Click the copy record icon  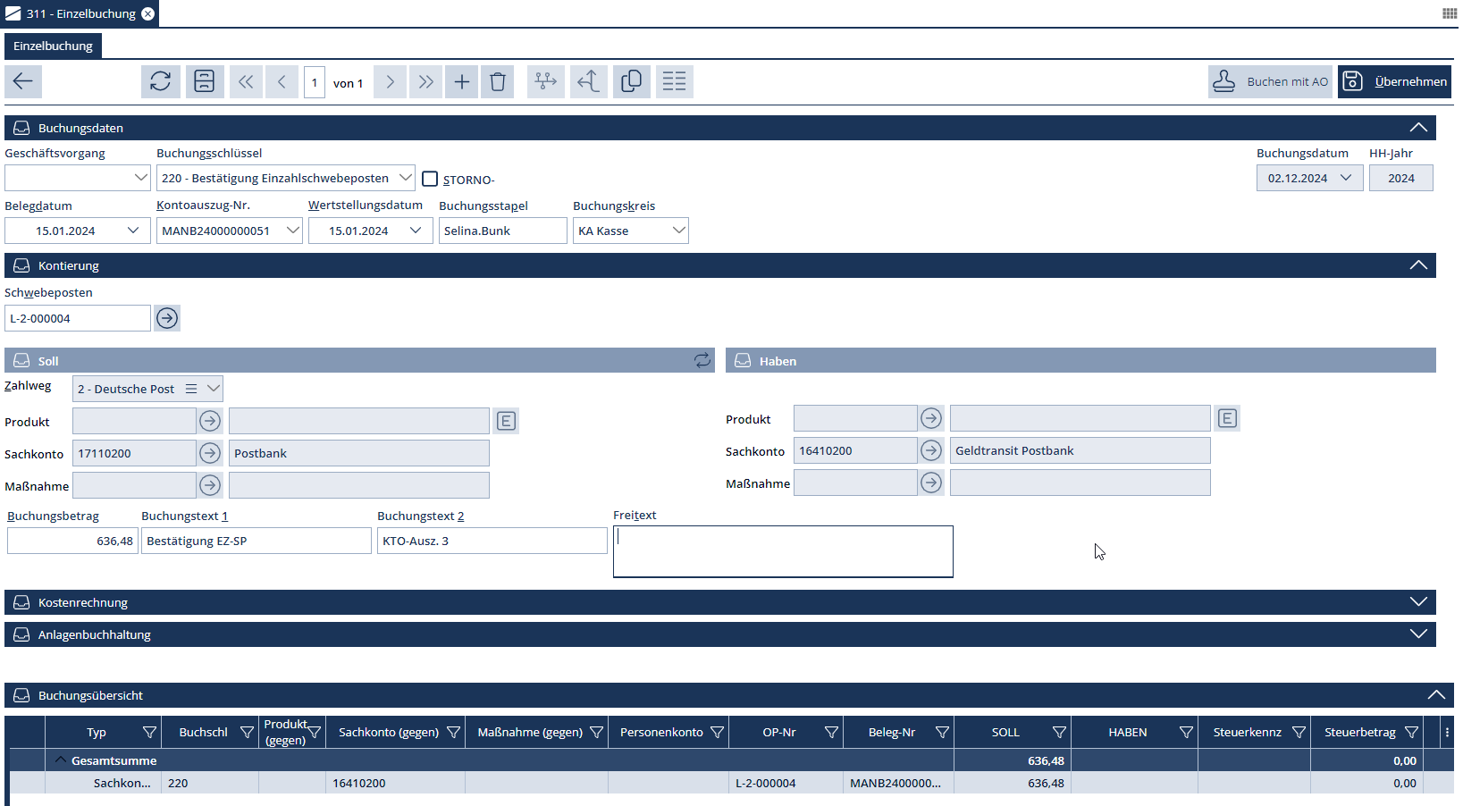[x=631, y=81]
